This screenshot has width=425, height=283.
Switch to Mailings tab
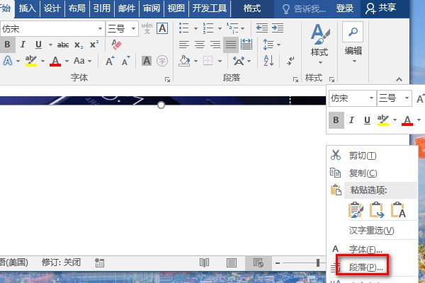point(127,8)
